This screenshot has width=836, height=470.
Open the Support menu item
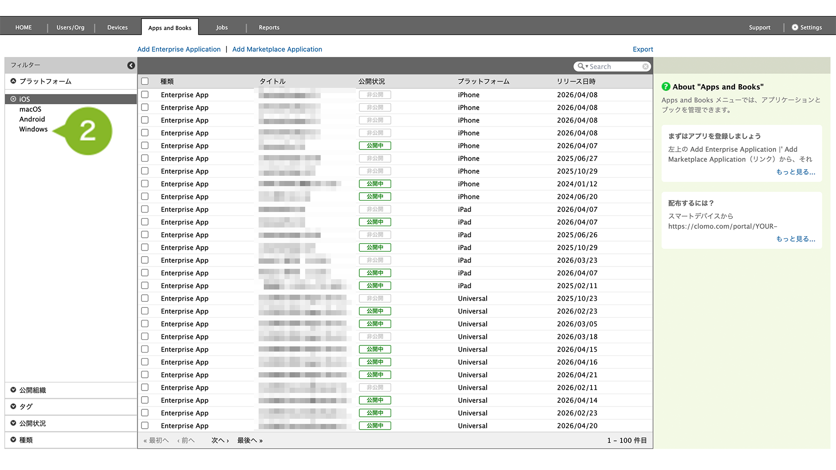[x=760, y=27]
